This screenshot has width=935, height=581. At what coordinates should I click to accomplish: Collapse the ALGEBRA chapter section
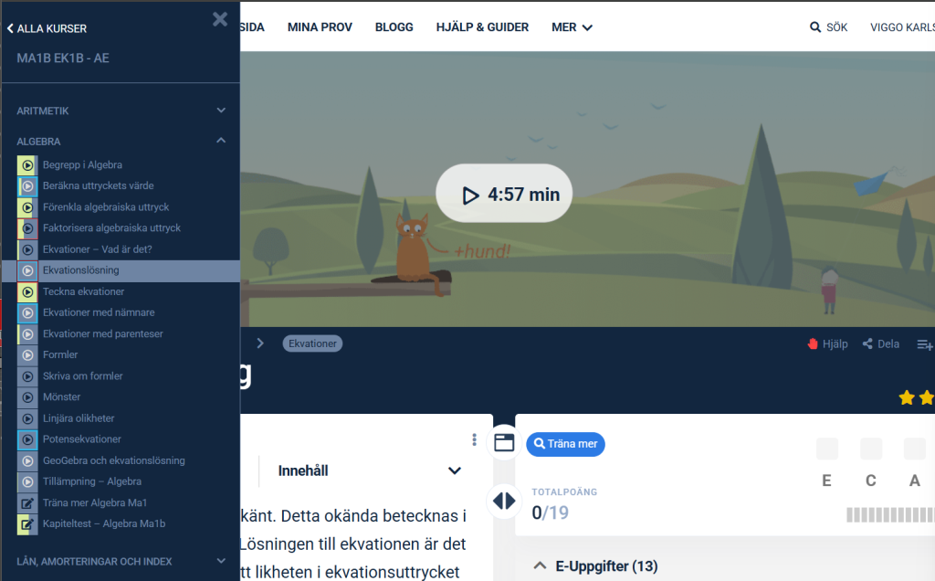click(220, 142)
